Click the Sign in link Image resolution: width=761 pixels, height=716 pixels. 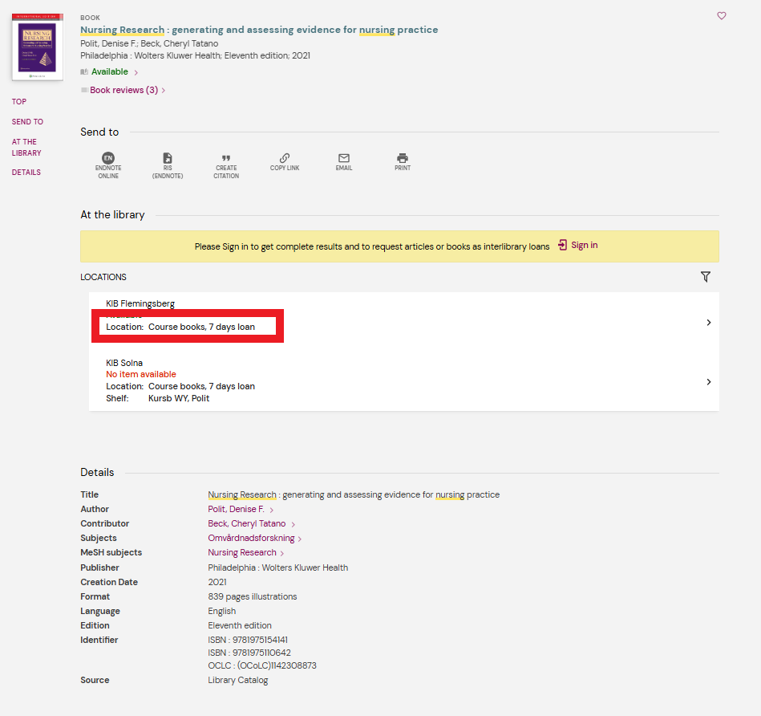pos(584,245)
